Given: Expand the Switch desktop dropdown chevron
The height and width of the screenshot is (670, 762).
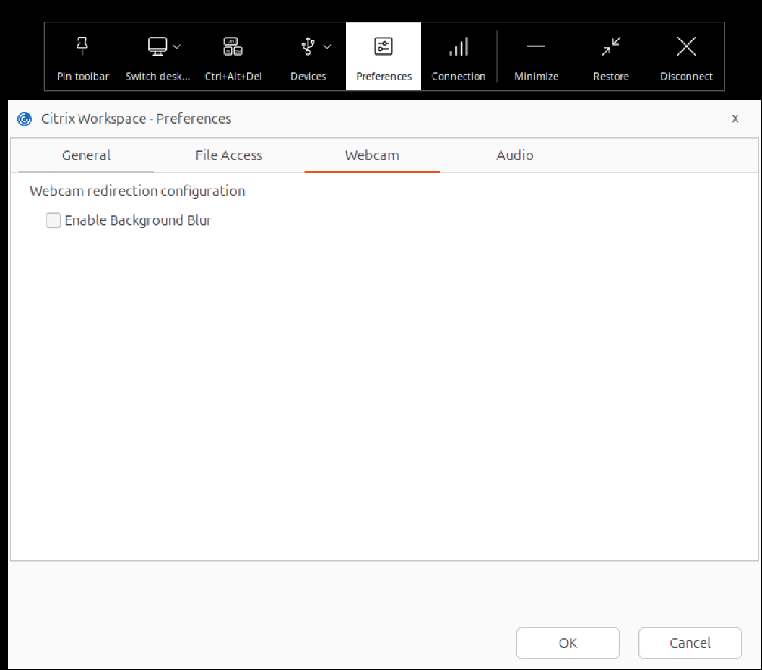Looking at the screenshot, I should pyautogui.click(x=177, y=47).
